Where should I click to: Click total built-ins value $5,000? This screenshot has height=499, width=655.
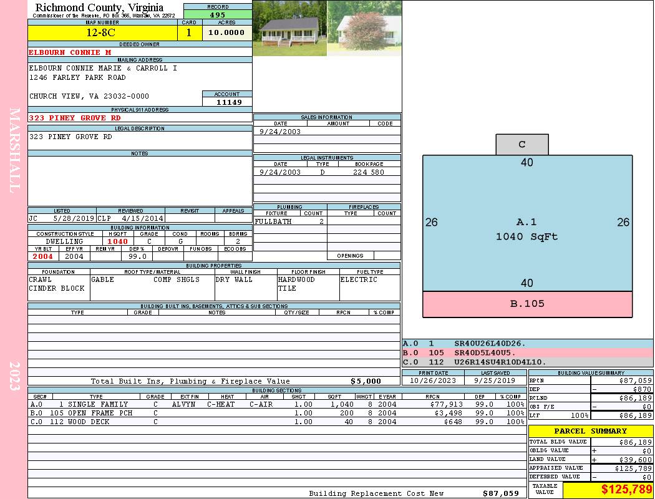pos(366,381)
